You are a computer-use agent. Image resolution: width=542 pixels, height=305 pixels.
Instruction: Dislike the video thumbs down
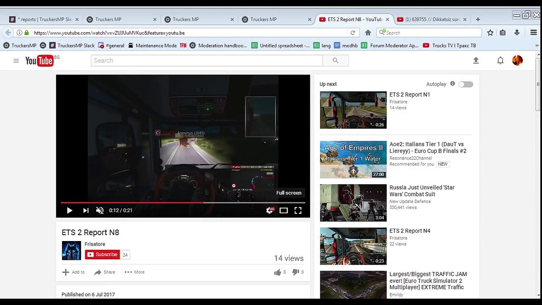296,272
